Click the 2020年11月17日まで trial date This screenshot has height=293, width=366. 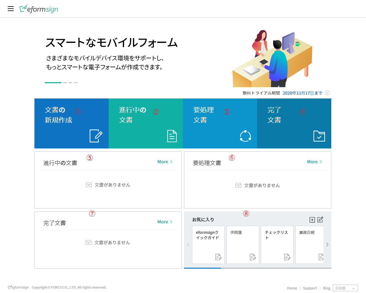pyautogui.click(x=302, y=93)
